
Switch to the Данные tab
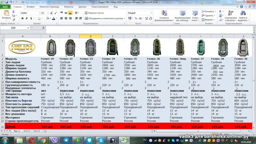pyautogui.click(x=82, y=7)
